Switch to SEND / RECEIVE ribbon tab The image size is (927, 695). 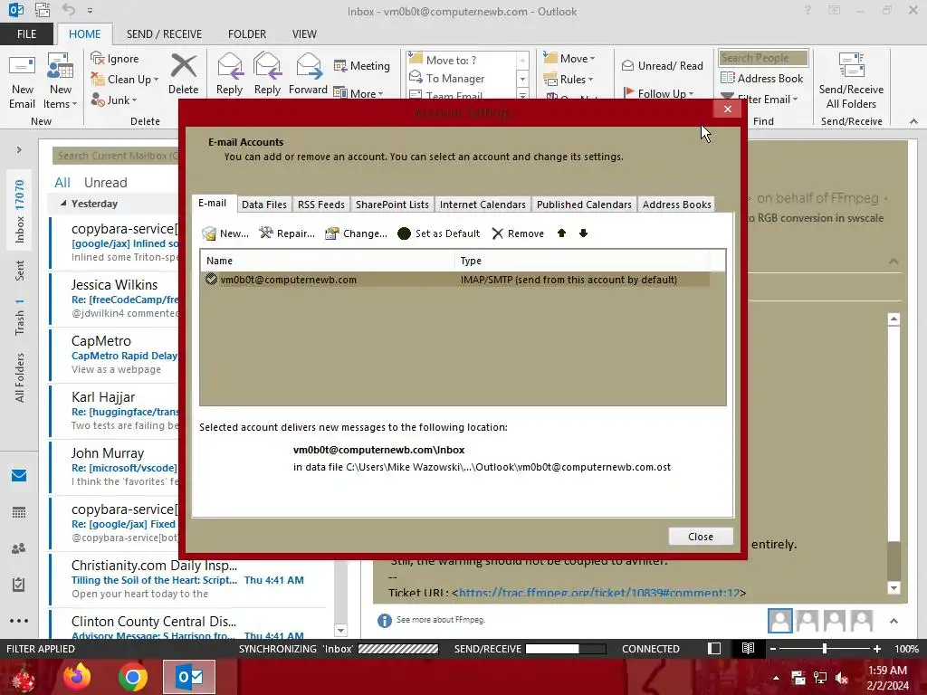click(164, 33)
